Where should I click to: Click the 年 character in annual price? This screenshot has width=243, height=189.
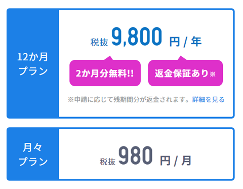click(196, 42)
